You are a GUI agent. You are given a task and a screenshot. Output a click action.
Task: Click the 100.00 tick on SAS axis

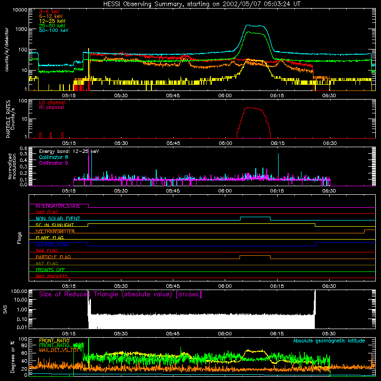pos(19,291)
